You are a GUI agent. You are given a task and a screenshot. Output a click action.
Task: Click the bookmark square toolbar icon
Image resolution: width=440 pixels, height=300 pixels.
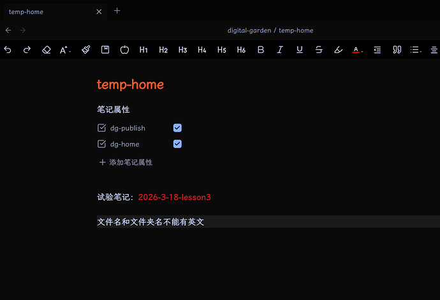pos(105,50)
